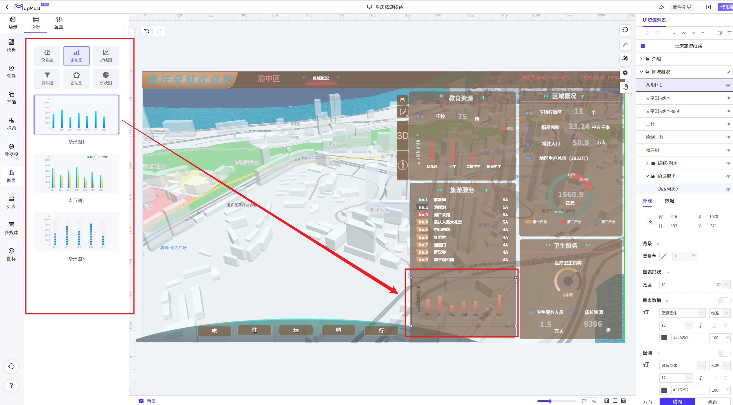
Task: Expand the 介绍 folder
Action: (641, 59)
